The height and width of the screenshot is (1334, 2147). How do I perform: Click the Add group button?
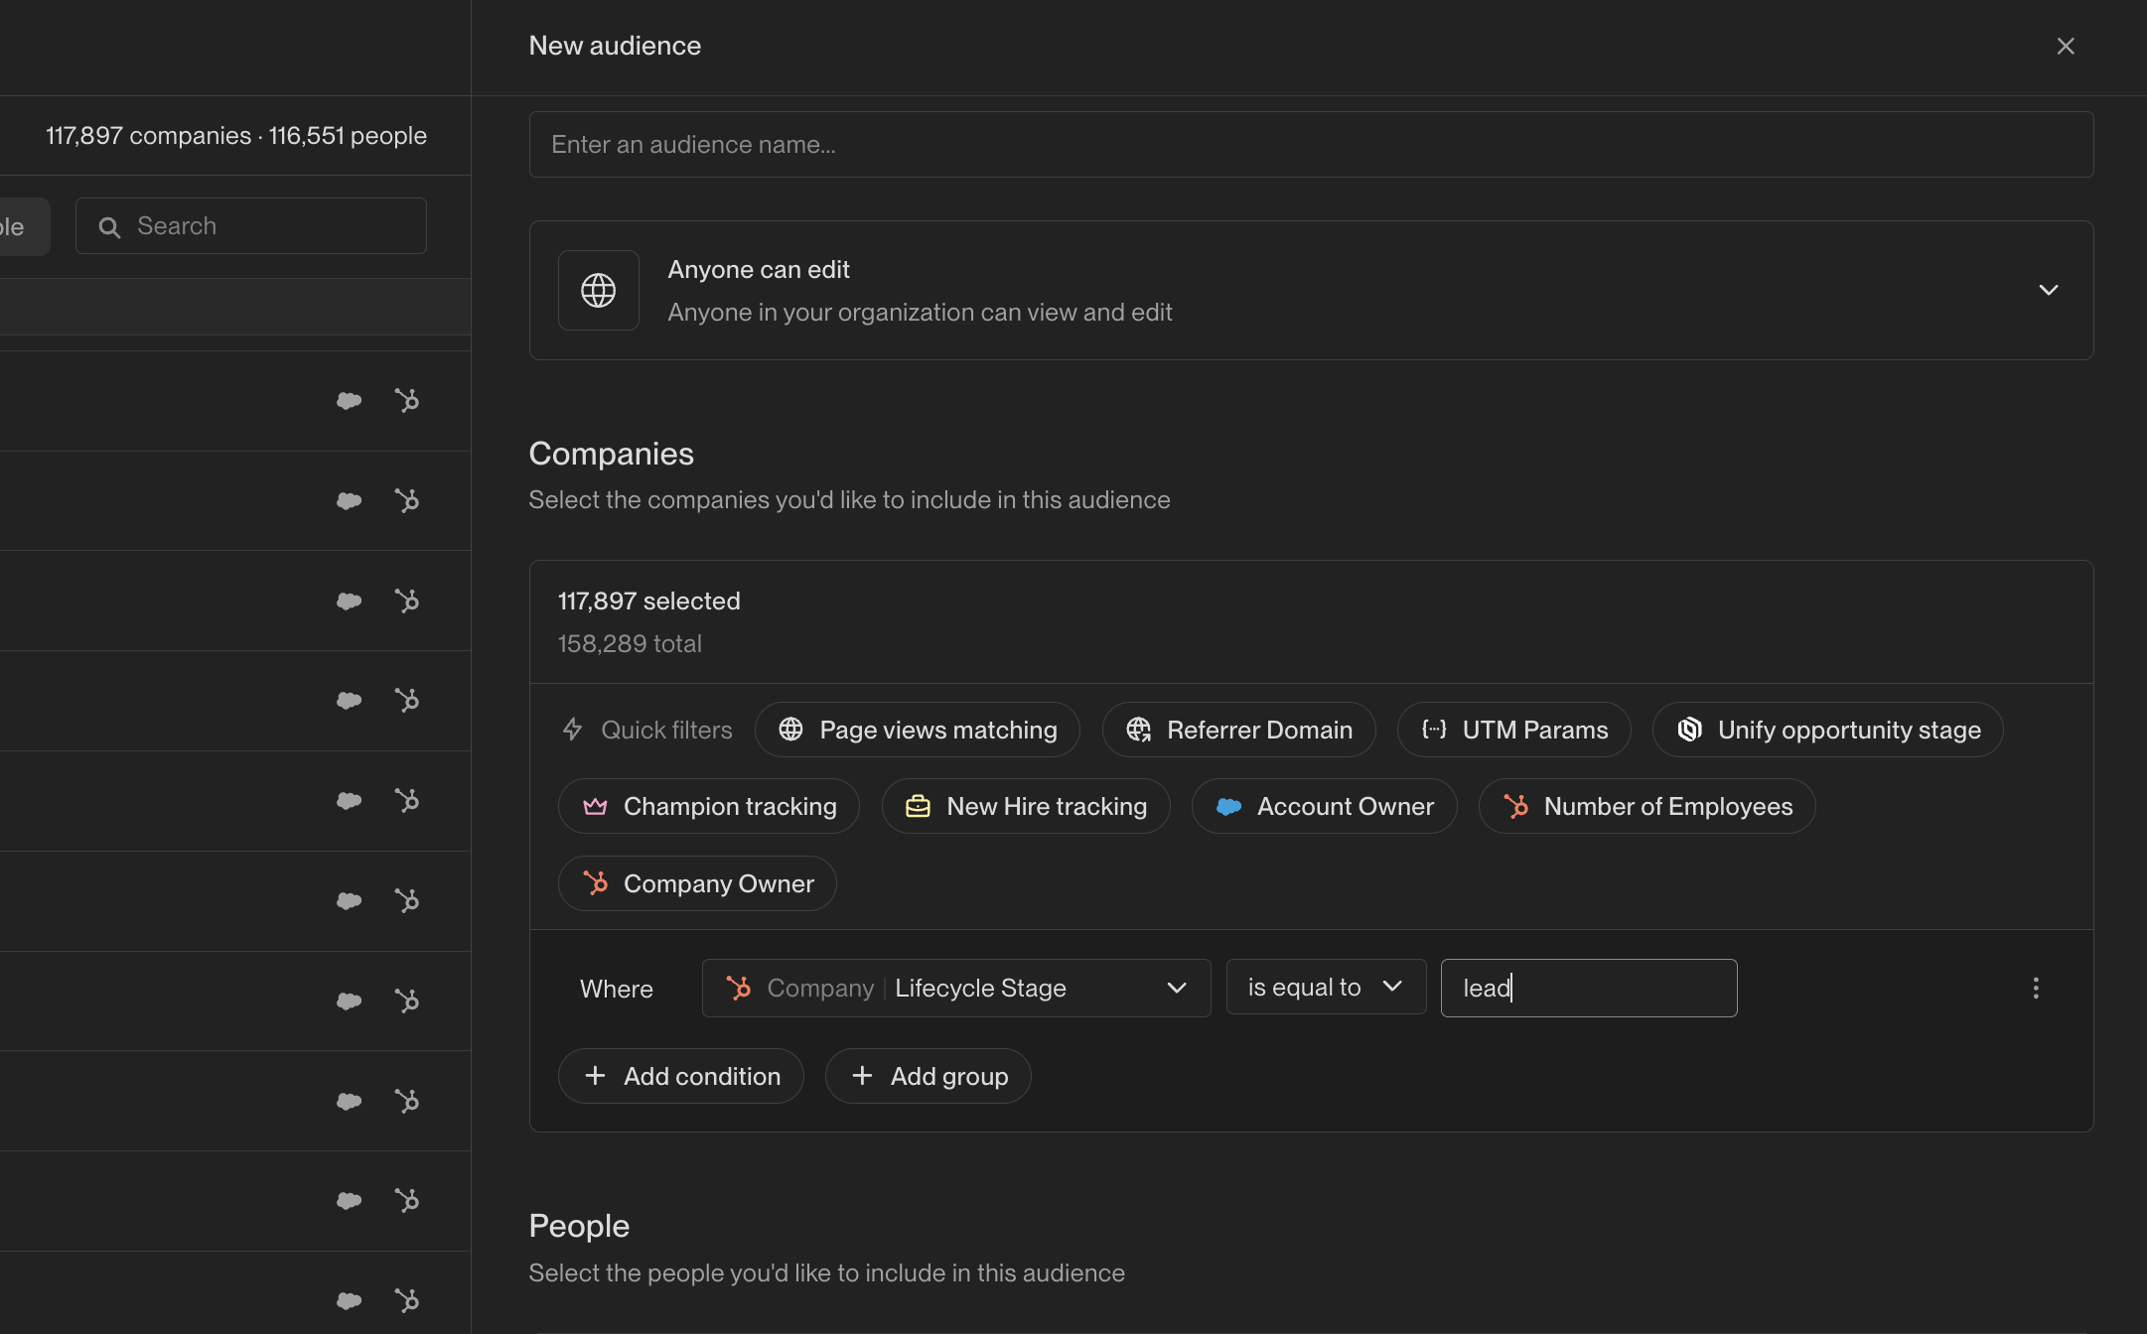[x=928, y=1076]
